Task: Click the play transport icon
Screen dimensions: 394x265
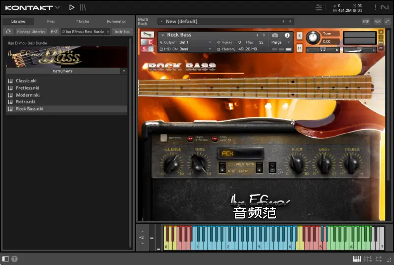Action: click(x=72, y=7)
